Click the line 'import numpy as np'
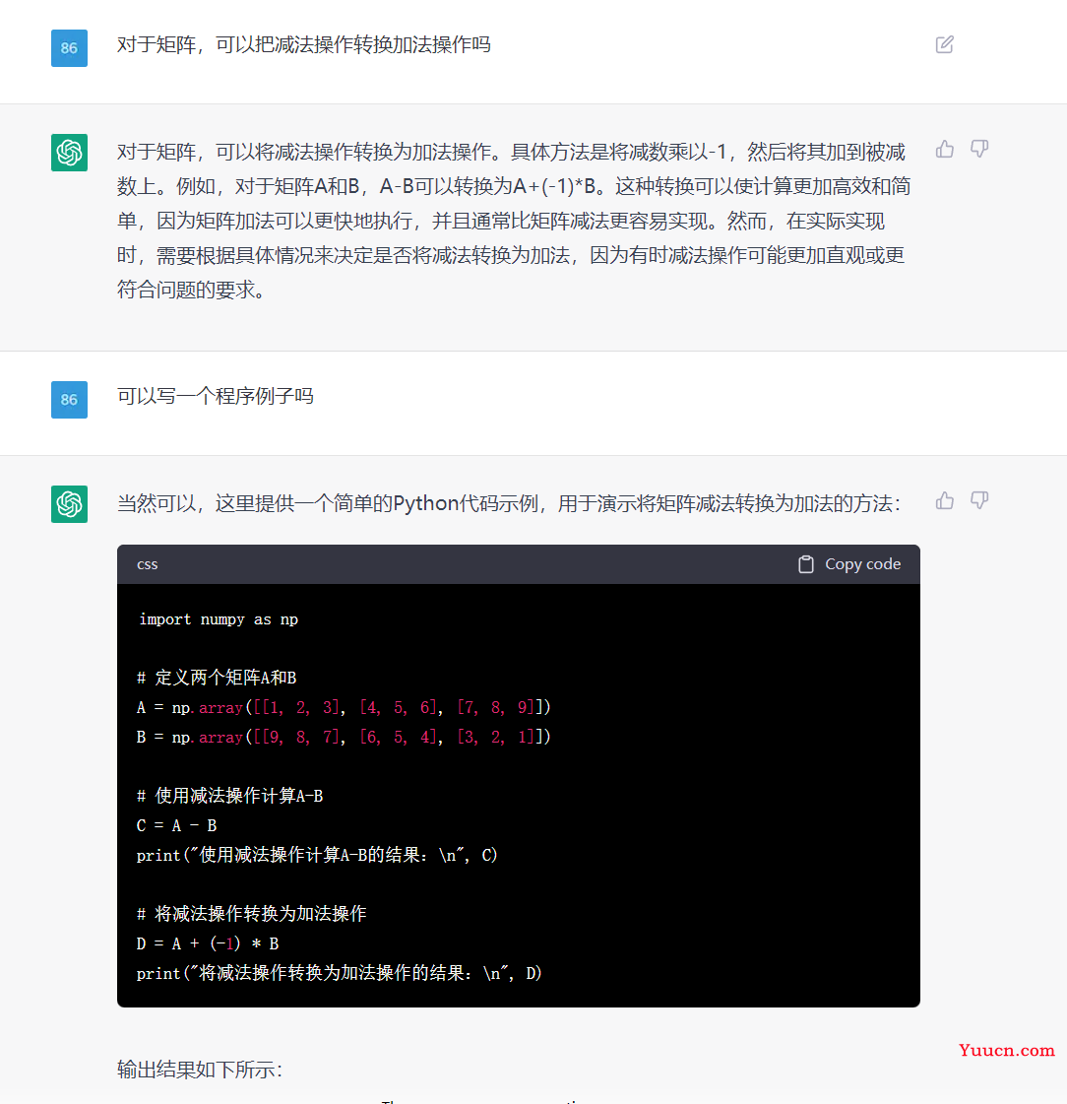 pyautogui.click(x=219, y=618)
